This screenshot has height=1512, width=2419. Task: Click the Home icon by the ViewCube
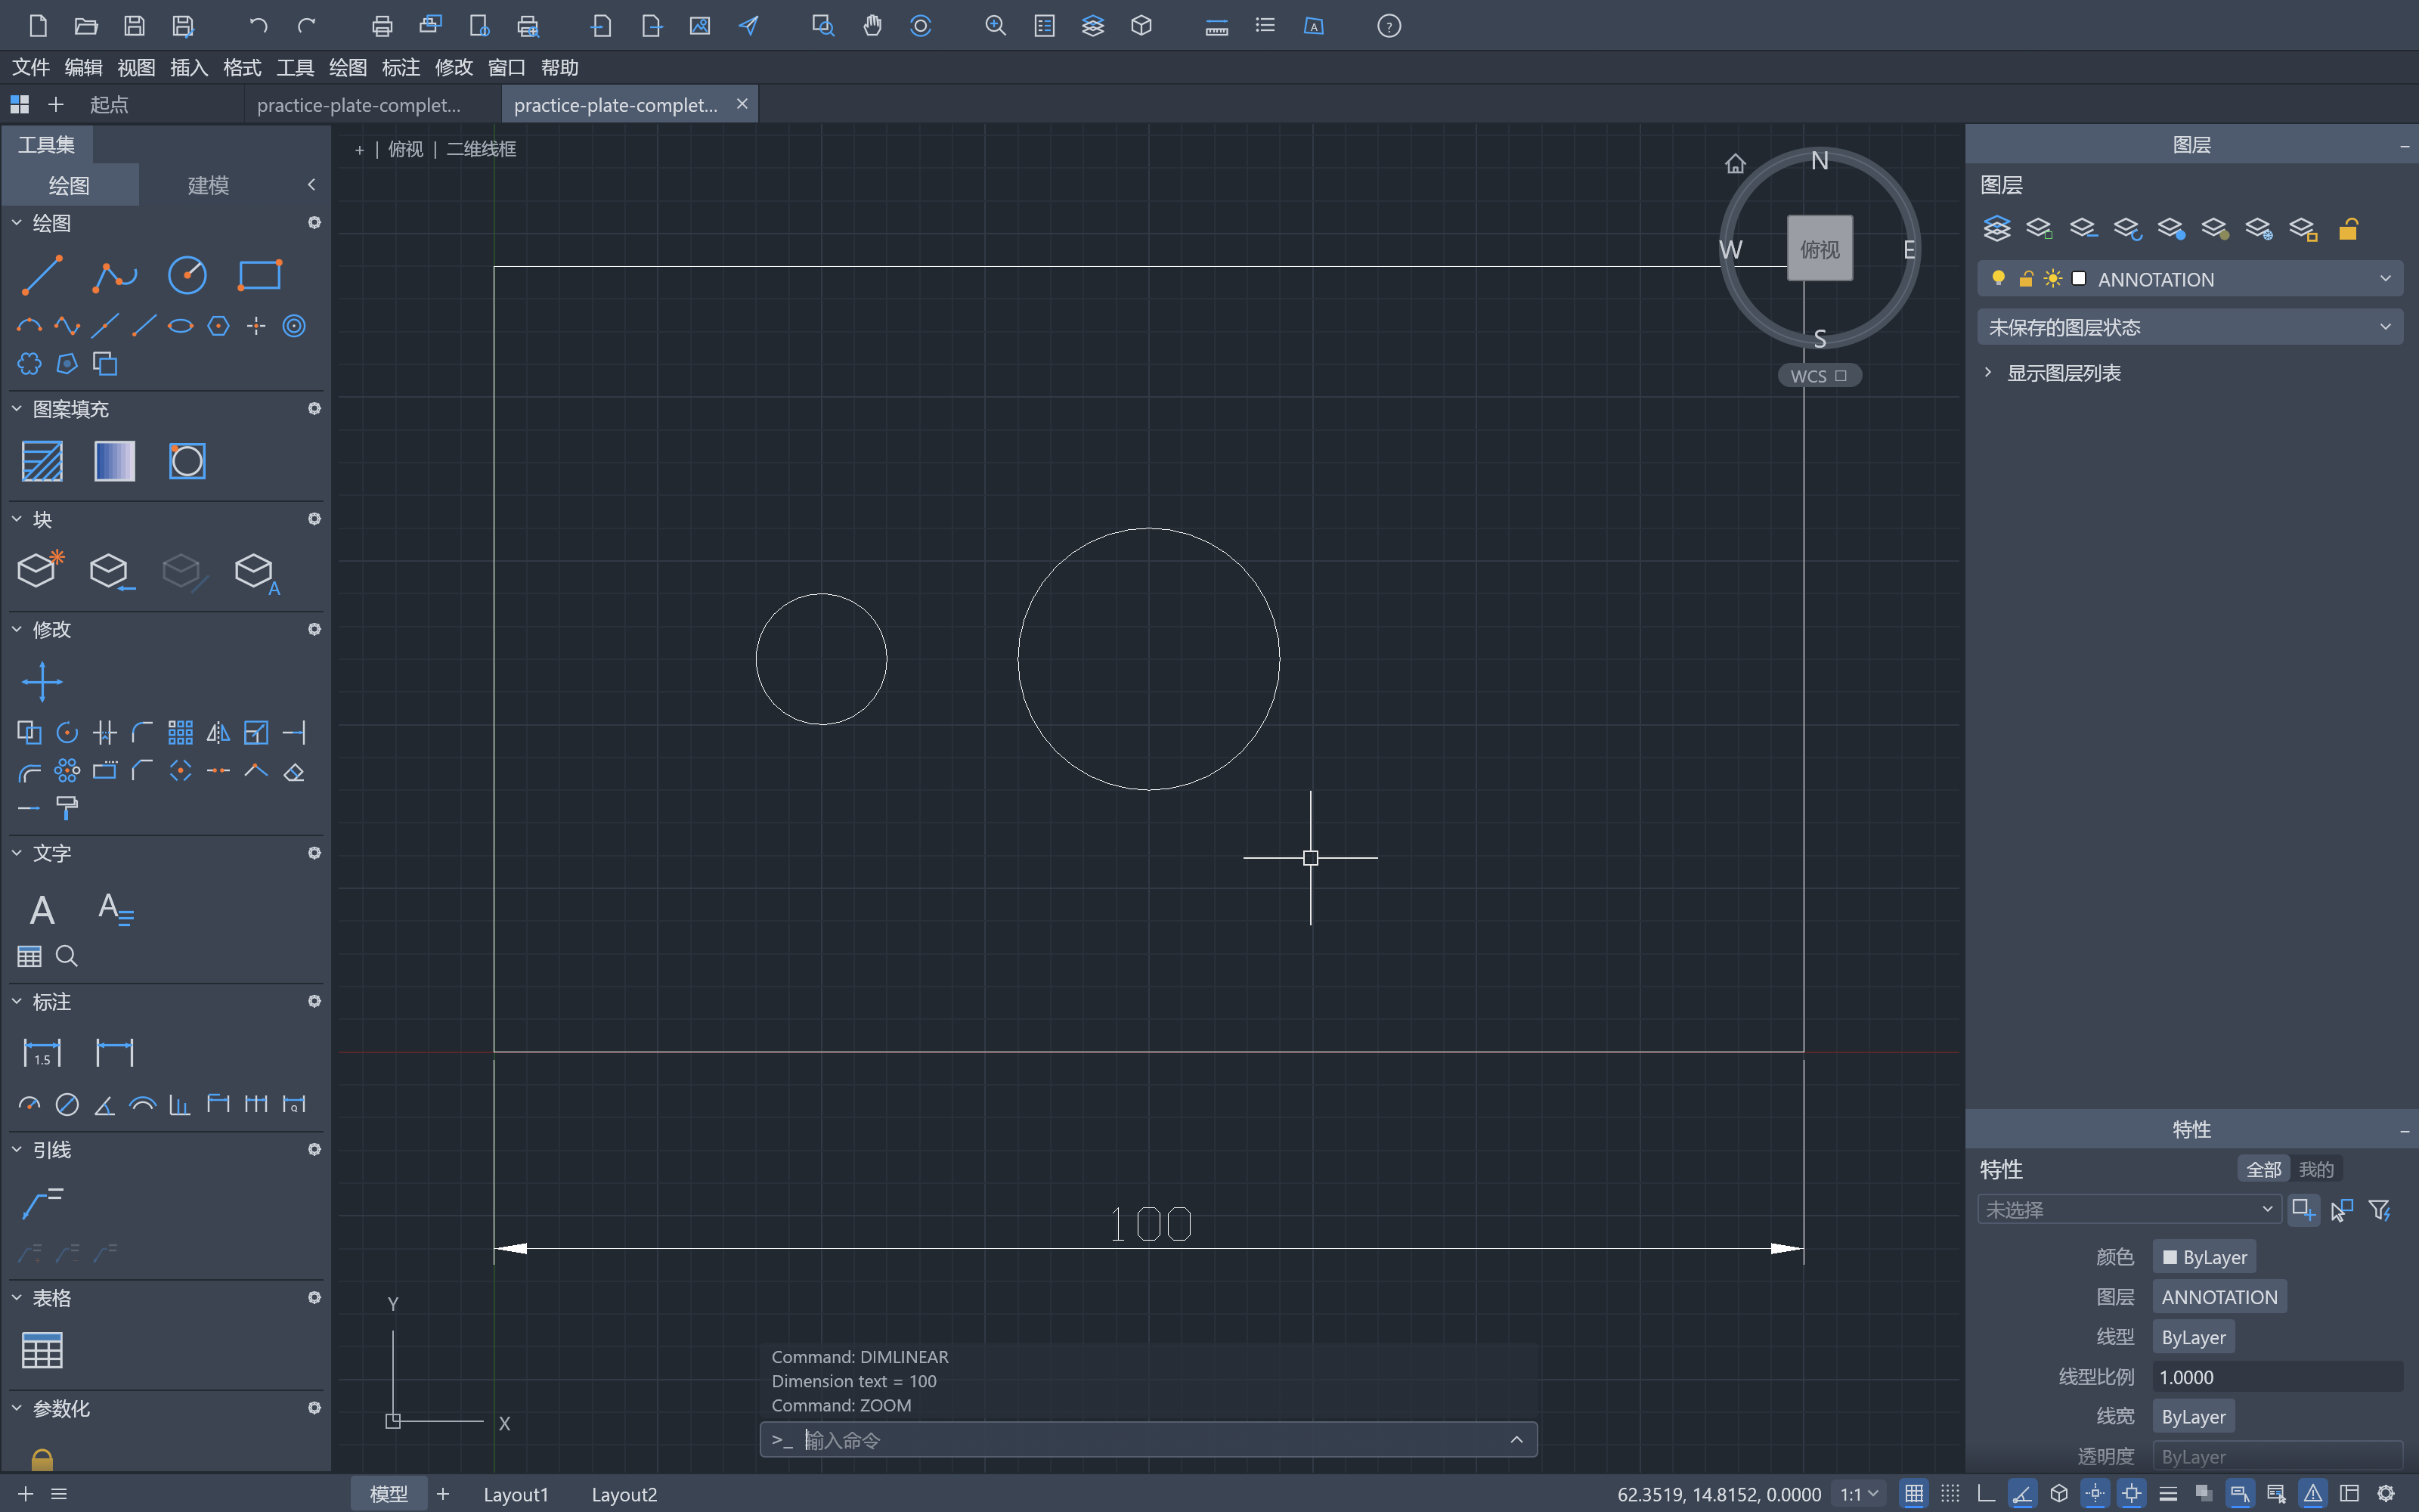[1736, 163]
